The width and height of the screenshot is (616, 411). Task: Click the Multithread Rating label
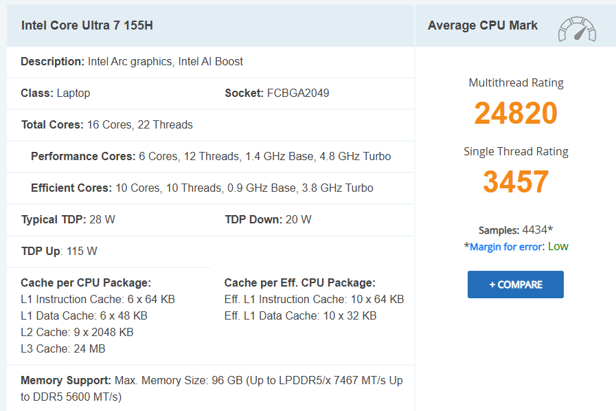coord(516,82)
